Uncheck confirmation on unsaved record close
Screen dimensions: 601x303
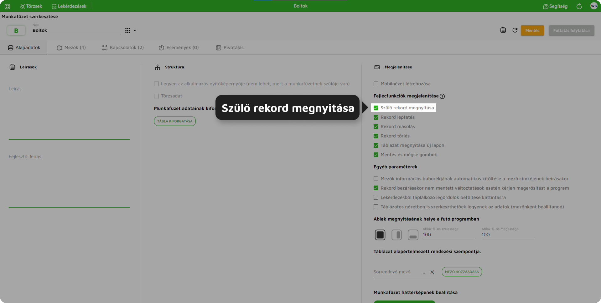pyautogui.click(x=376, y=188)
